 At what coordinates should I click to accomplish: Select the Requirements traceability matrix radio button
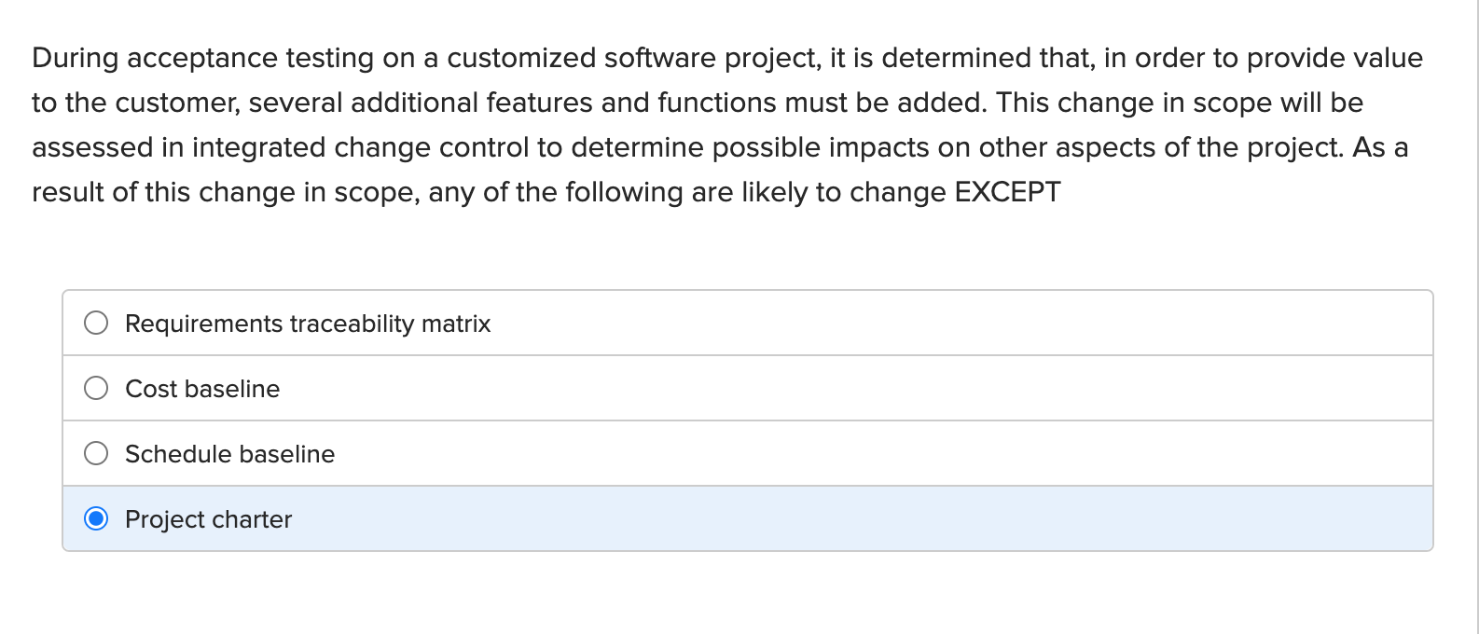96,323
